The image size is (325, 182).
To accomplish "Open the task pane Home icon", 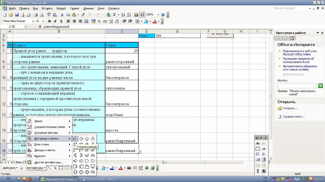I will [x=292, y=38].
